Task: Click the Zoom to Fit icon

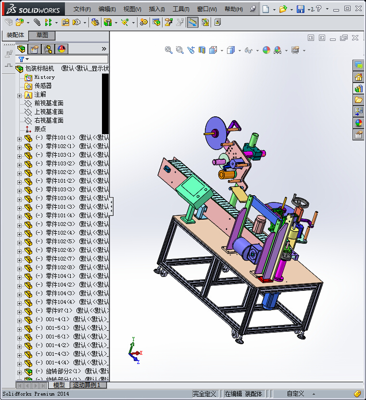Action: pyautogui.click(x=168, y=50)
